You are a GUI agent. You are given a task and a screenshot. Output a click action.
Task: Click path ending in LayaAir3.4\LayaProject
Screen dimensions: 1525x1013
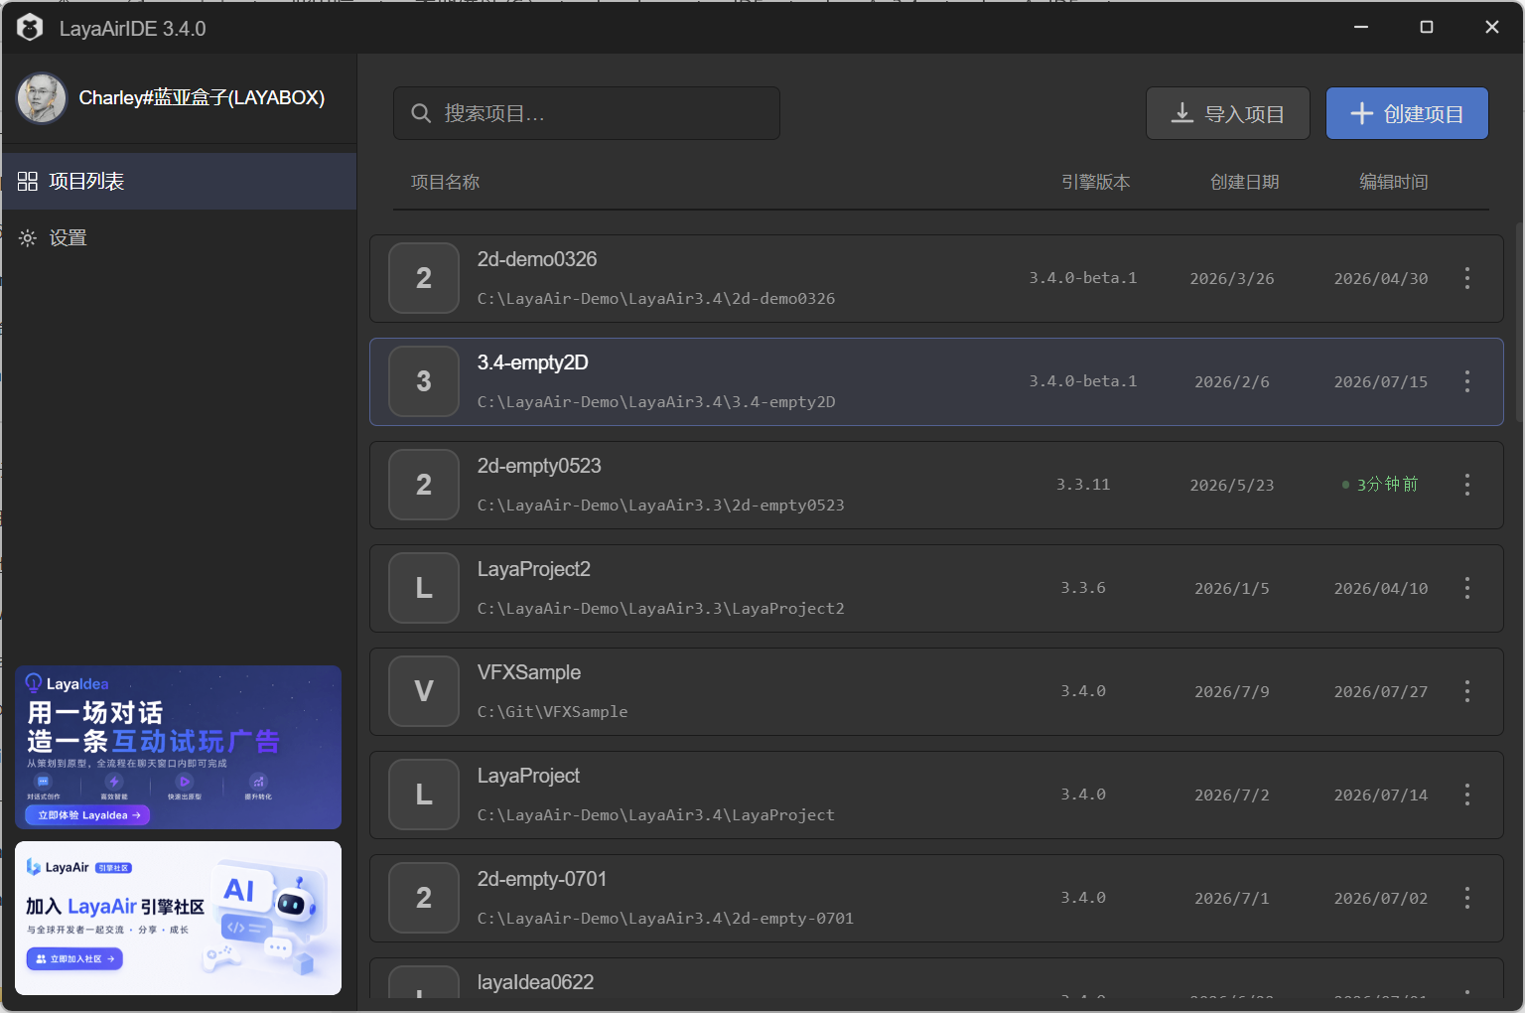coord(656,815)
